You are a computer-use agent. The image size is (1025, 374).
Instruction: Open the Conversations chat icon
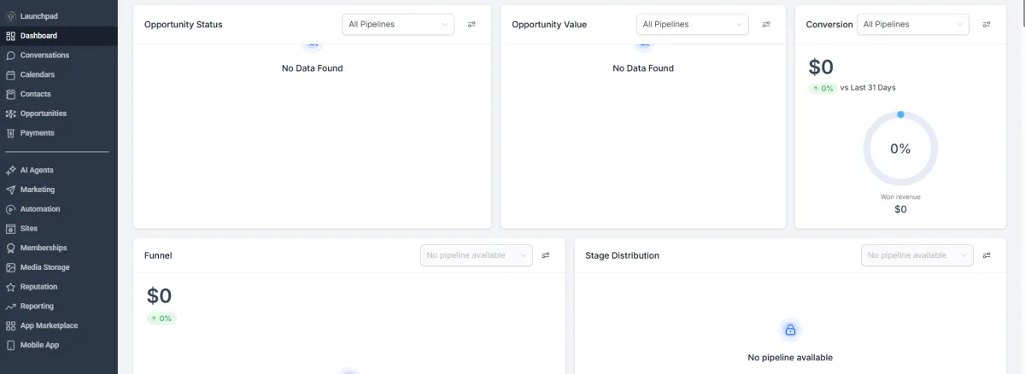[x=10, y=56]
